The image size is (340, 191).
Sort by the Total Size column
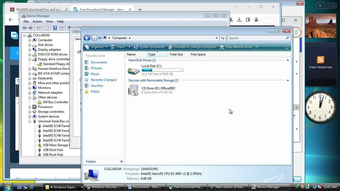point(178,54)
